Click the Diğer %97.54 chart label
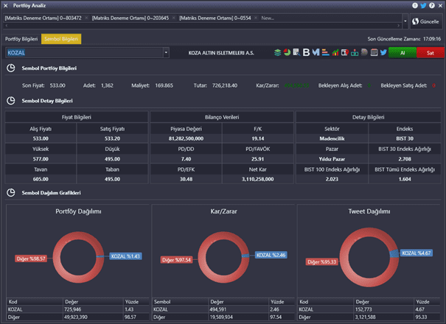The height and width of the screenshot is (324, 446). click(x=176, y=260)
